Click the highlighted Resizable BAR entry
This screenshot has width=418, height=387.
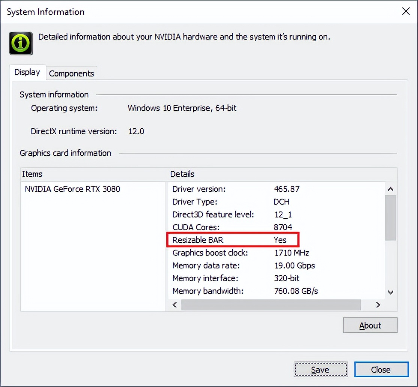[232, 240]
